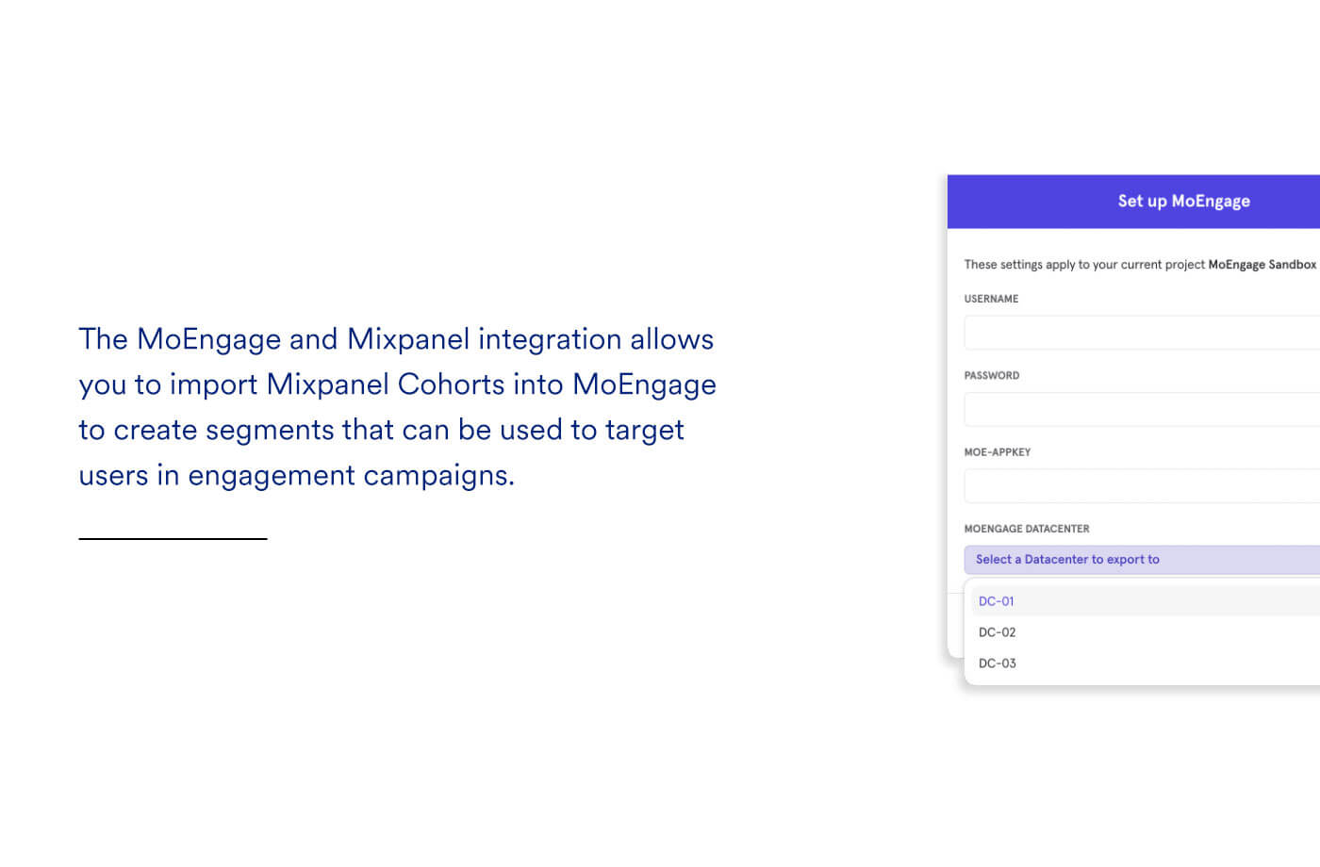The width and height of the screenshot is (1320, 867).
Task: Click the Username input field
Action: click(x=1142, y=333)
